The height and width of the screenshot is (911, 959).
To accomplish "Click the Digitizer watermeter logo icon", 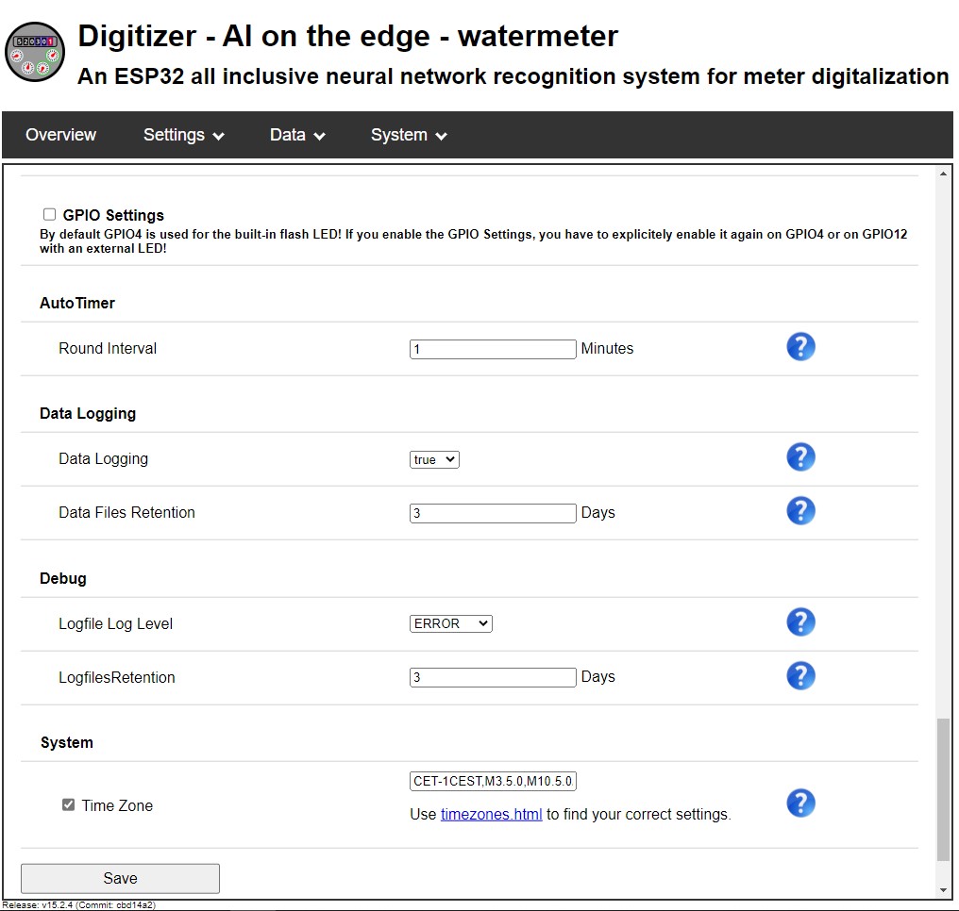I will (36, 51).
